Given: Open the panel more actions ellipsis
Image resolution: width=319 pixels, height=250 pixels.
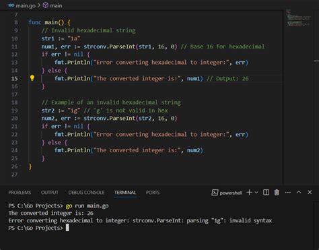Looking at the screenshot, I should [x=288, y=192].
